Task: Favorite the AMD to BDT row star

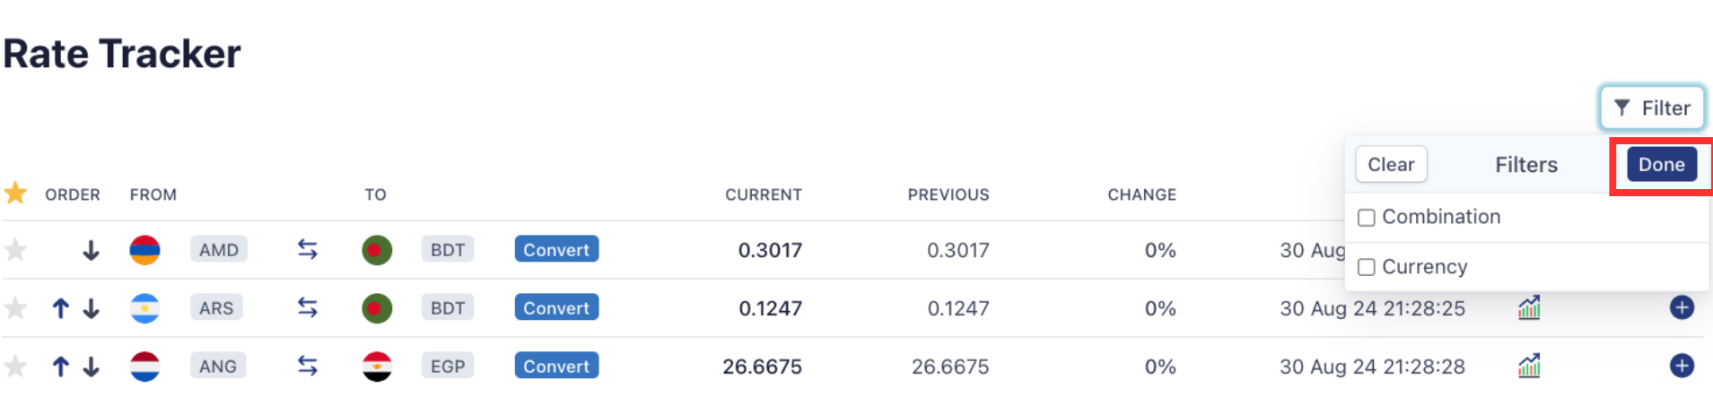Action: (x=15, y=250)
